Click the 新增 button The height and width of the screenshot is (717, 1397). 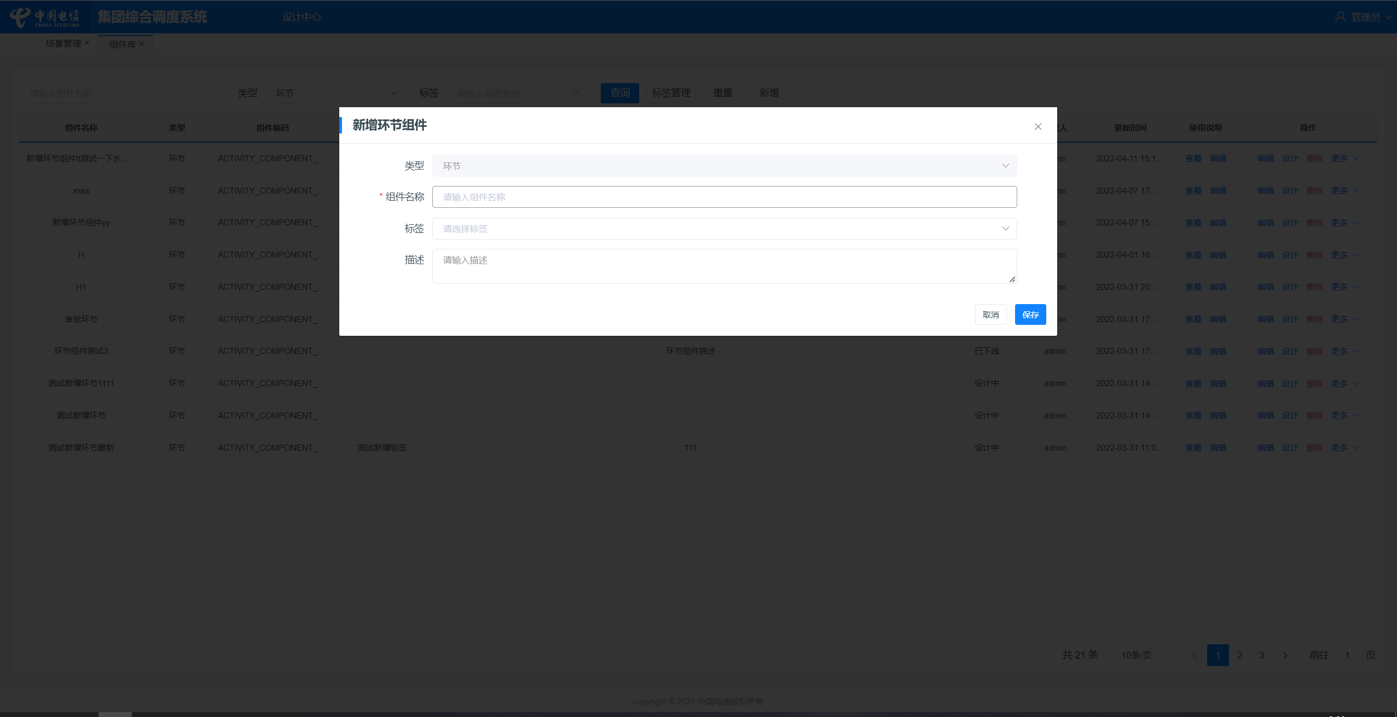(x=769, y=93)
